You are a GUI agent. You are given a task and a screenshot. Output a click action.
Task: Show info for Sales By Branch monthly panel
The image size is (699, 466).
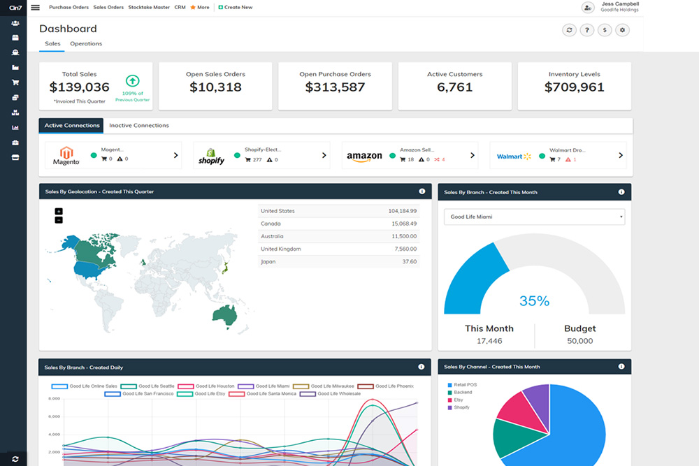click(x=621, y=192)
